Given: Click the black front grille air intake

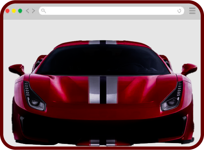Looking at the screenshot, I should (x=103, y=129).
